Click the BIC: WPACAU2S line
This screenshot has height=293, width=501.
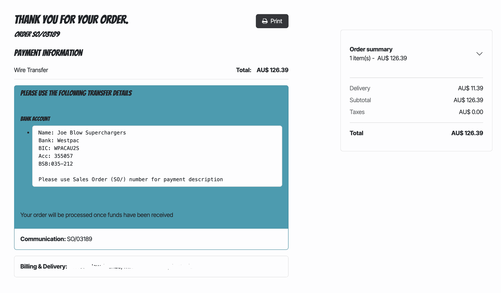point(59,148)
